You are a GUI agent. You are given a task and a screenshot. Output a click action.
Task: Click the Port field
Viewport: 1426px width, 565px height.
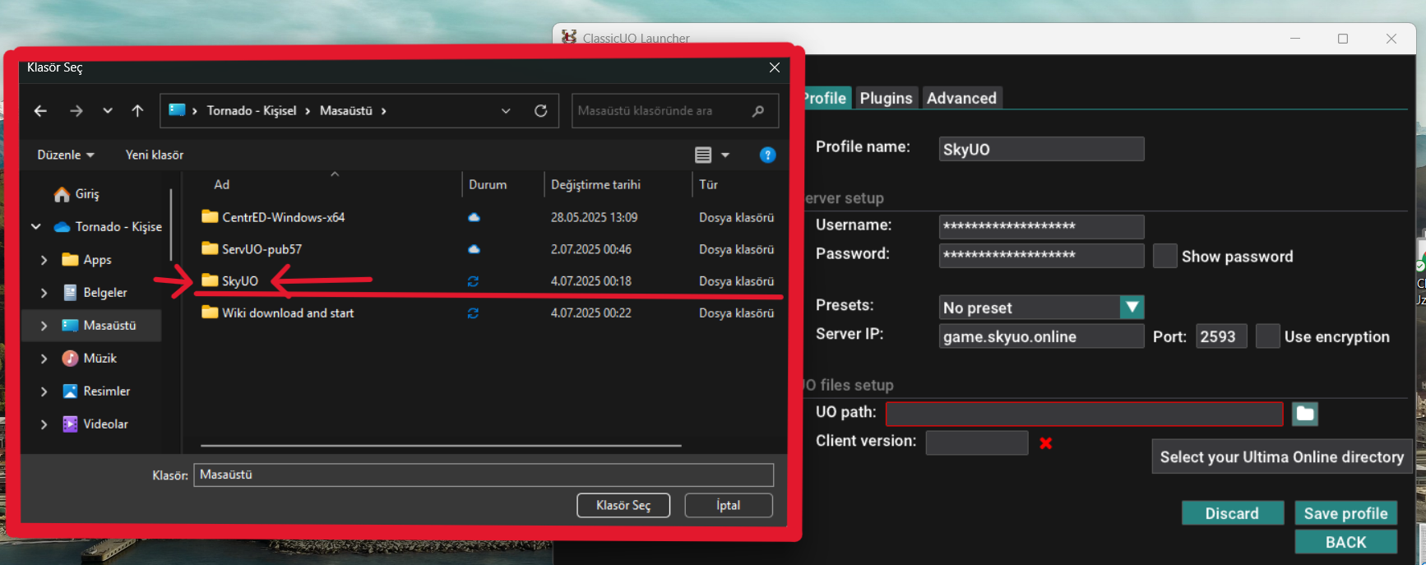click(x=1221, y=336)
